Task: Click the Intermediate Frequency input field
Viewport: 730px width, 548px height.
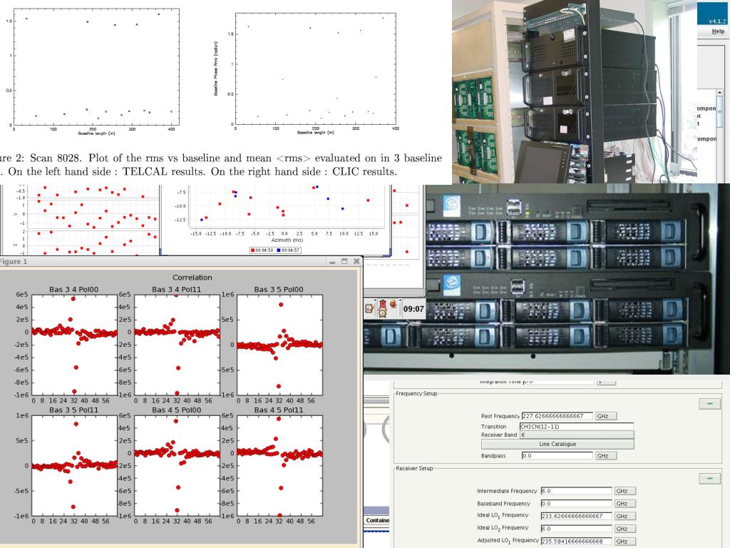Action: (576, 491)
